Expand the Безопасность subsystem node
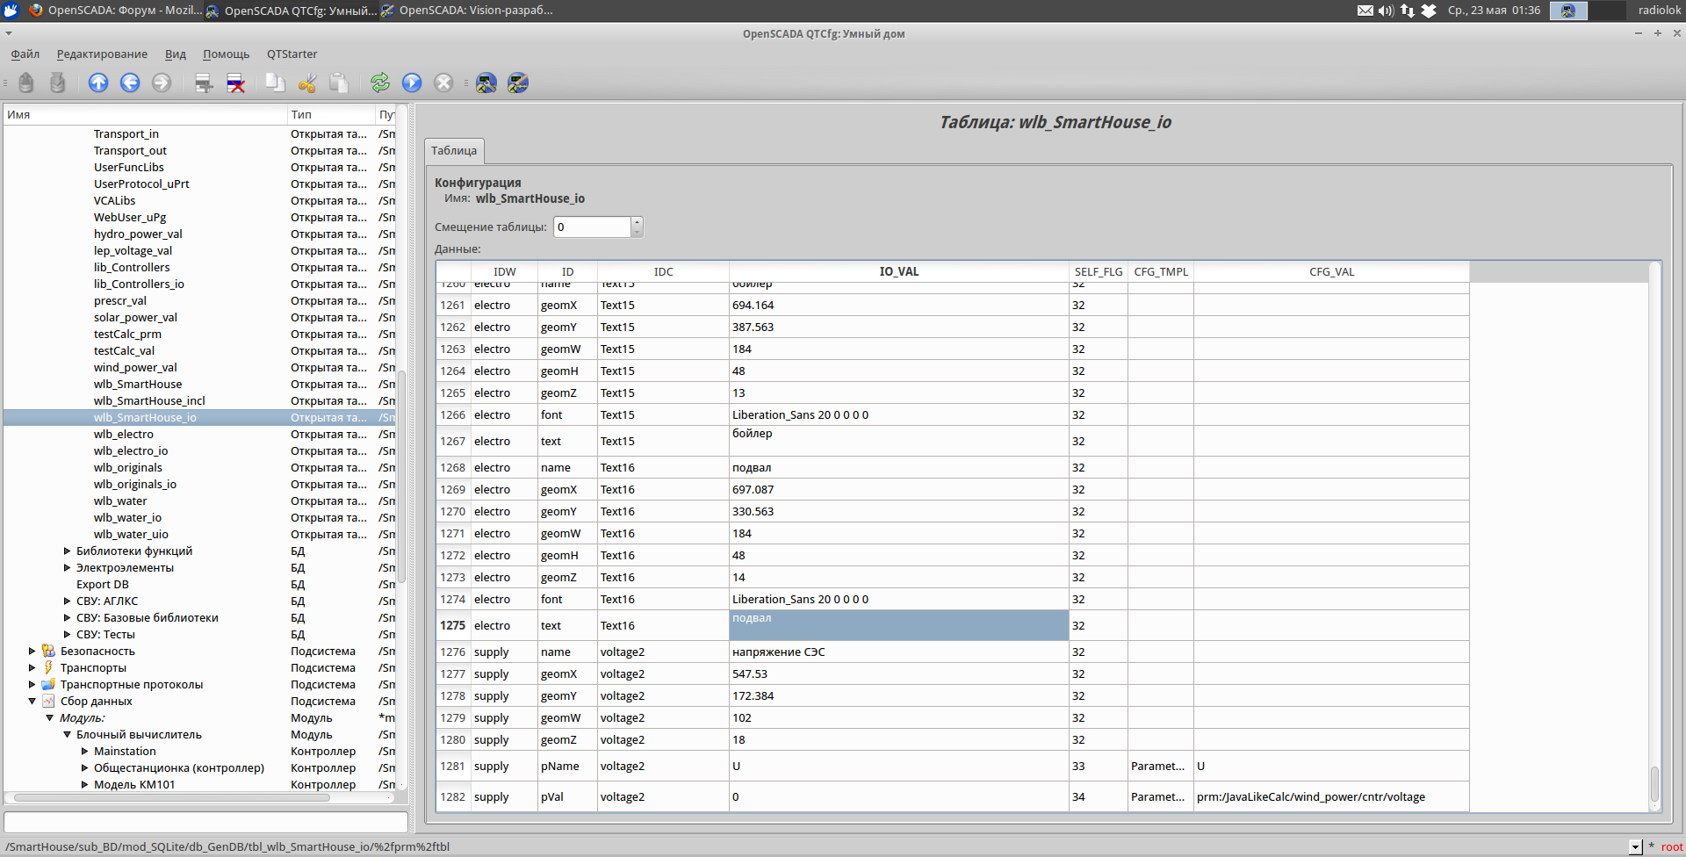This screenshot has width=1686, height=857. 32,652
